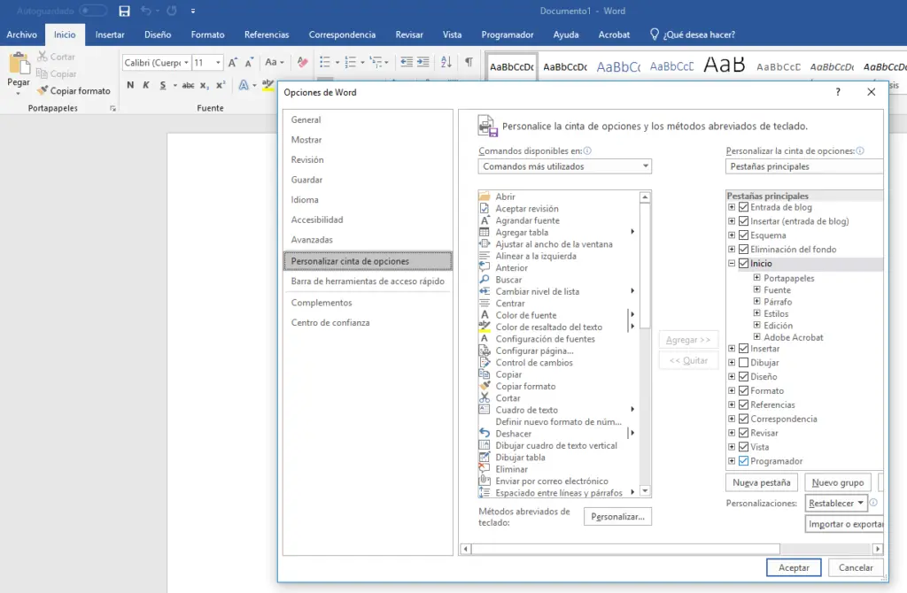
Task: Uncheck the Programador checkbox
Action: click(x=744, y=460)
